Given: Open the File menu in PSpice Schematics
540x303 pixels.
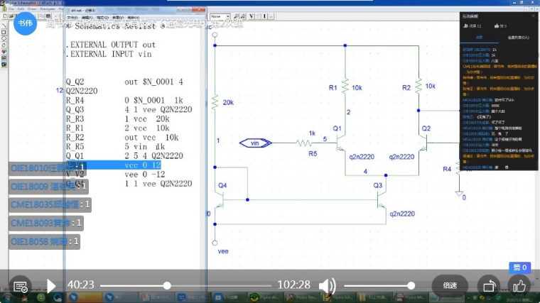Looking at the screenshot, I should pyautogui.click(x=11, y=9).
